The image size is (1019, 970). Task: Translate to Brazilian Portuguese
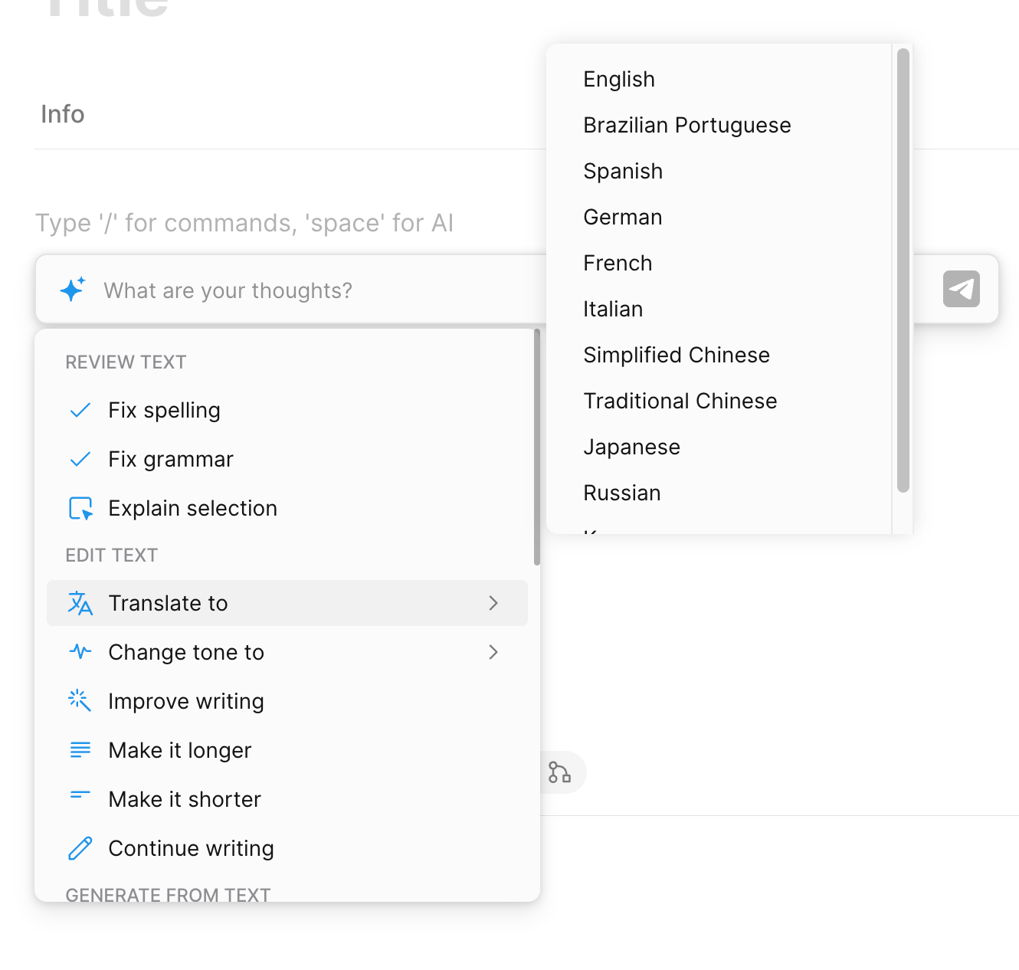click(x=686, y=125)
